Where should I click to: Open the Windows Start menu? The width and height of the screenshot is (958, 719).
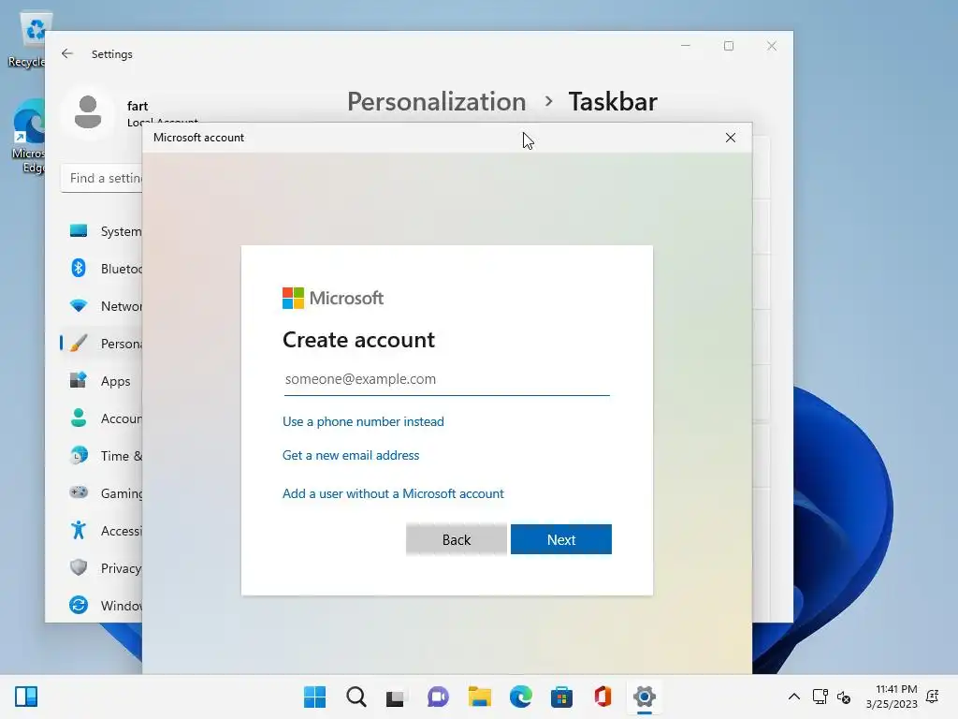[x=314, y=697]
